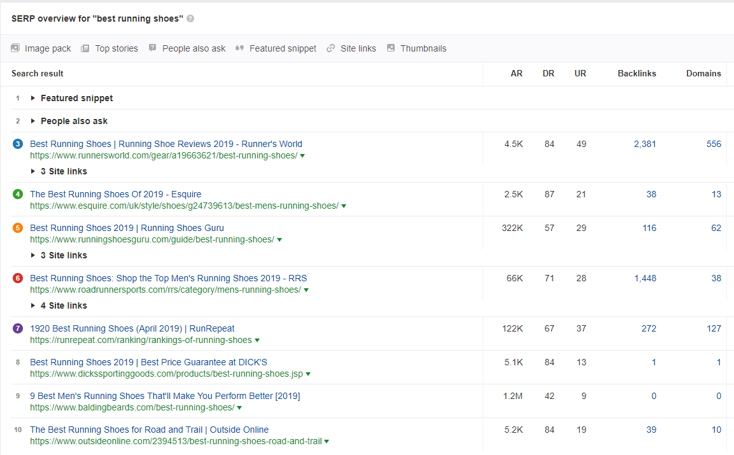
Task: Open the dropdown arrow after the outsideonline.com URL
Action: coord(327,442)
